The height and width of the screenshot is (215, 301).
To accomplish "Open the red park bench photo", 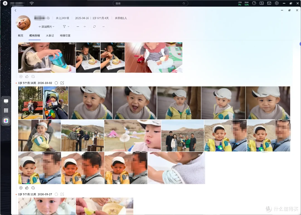I will [31, 103].
